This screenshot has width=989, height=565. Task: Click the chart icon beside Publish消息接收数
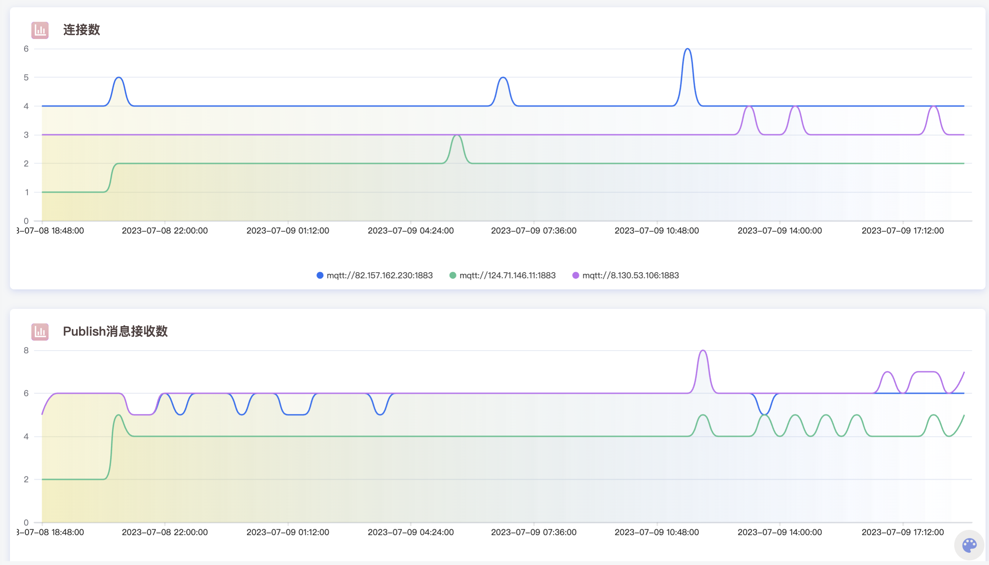click(x=40, y=332)
